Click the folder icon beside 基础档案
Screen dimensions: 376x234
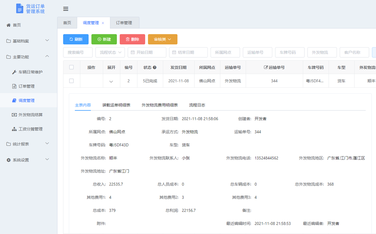(x=8, y=41)
